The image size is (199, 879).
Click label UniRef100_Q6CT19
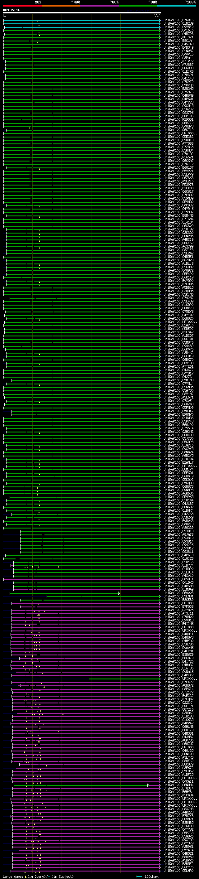(x=178, y=130)
